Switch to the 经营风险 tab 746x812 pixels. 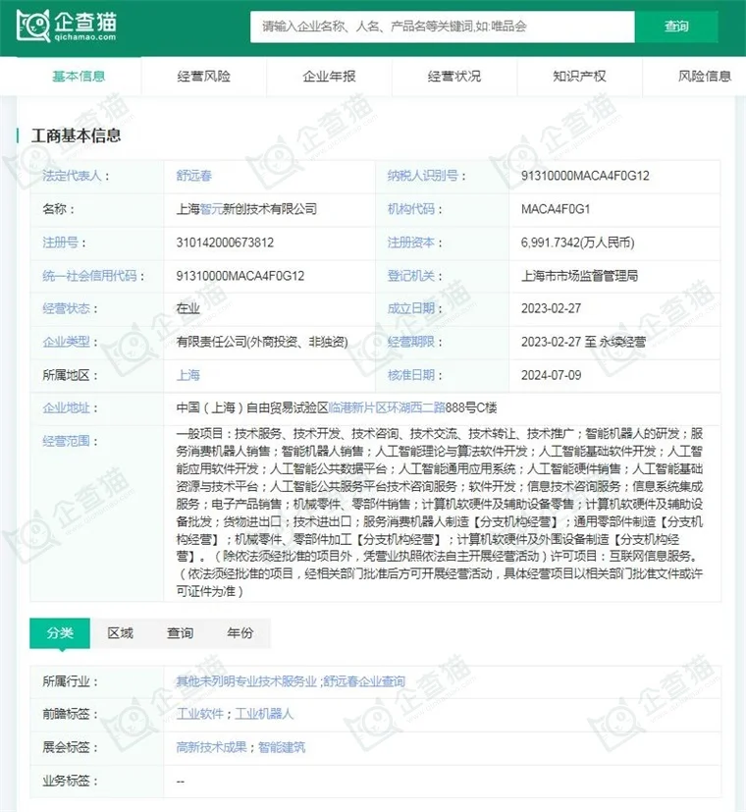(x=204, y=77)
